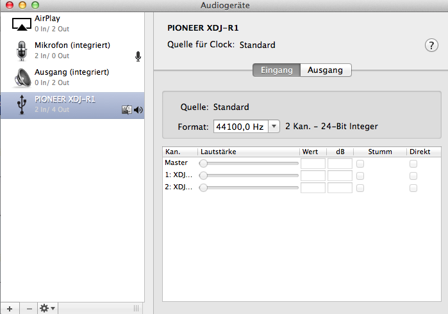Screen dimensions: 448x314
Task: Click the Ausgang speaker device icon
Action: coord(22,77)
